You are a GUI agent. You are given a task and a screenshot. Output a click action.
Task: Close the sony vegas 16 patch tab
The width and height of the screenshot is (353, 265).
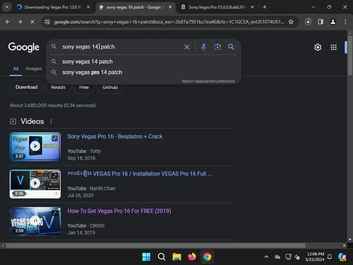(170, 7)
